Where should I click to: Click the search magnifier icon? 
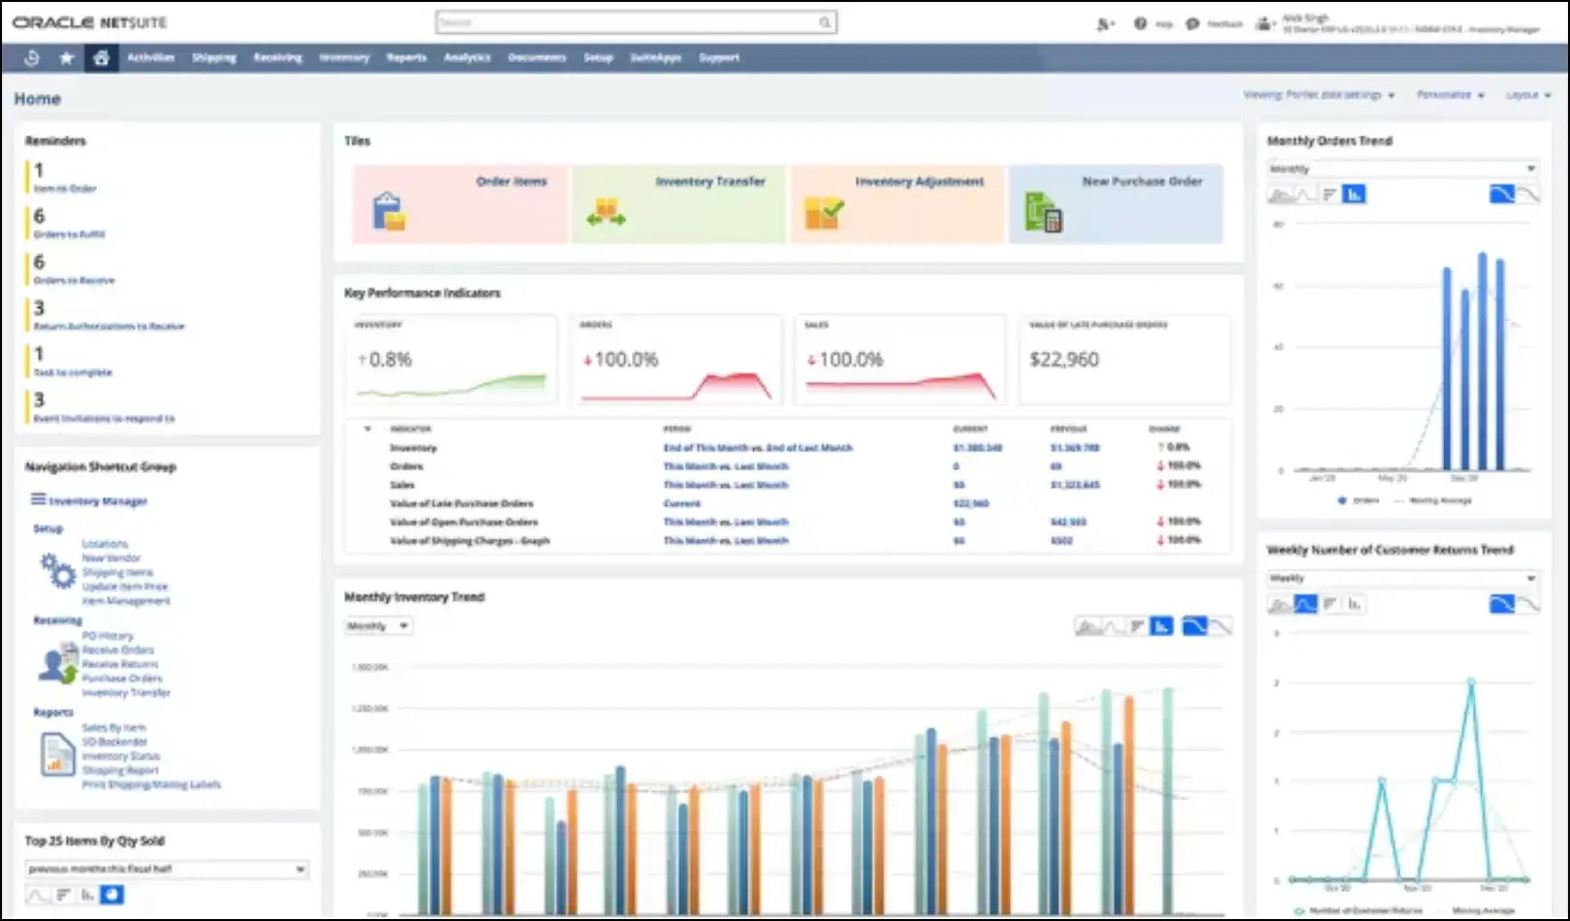click(x=825, y=22)
